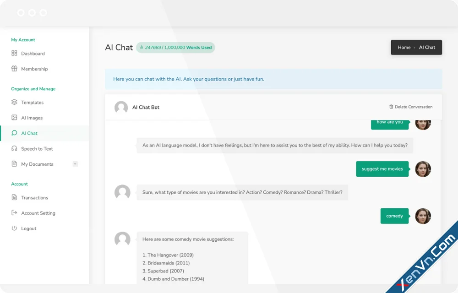Open the AI Images section icon

[x=14, y=118]
